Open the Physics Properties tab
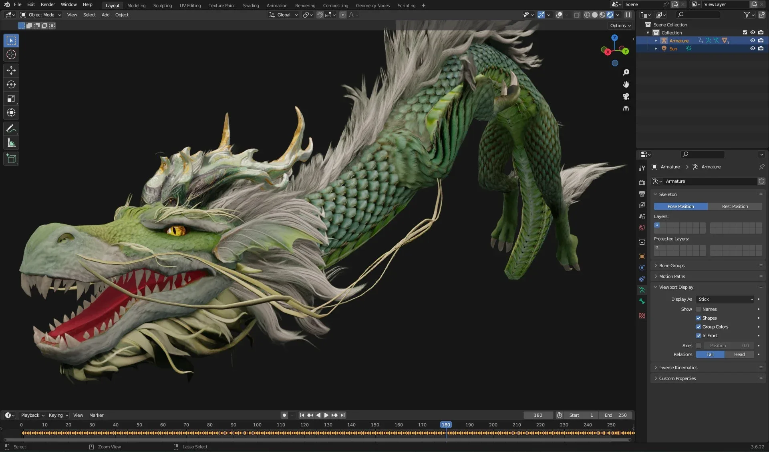The width and height of the screenshot is (769, 452). (642, 279)
